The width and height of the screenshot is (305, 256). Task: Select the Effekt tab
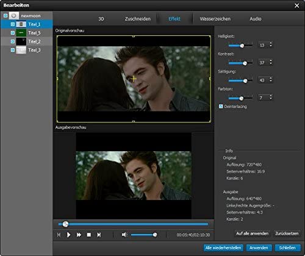point(174,19)
